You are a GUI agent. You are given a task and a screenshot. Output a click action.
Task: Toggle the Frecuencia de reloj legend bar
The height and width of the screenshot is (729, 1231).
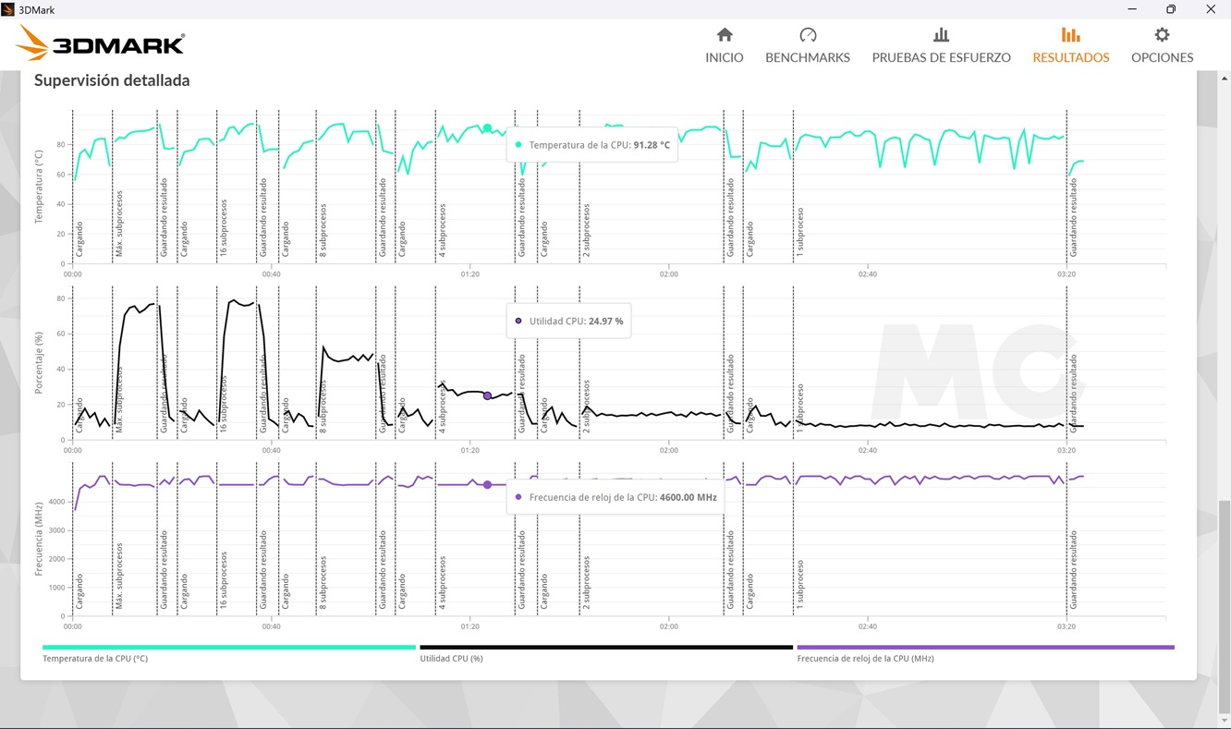point(985,648)
